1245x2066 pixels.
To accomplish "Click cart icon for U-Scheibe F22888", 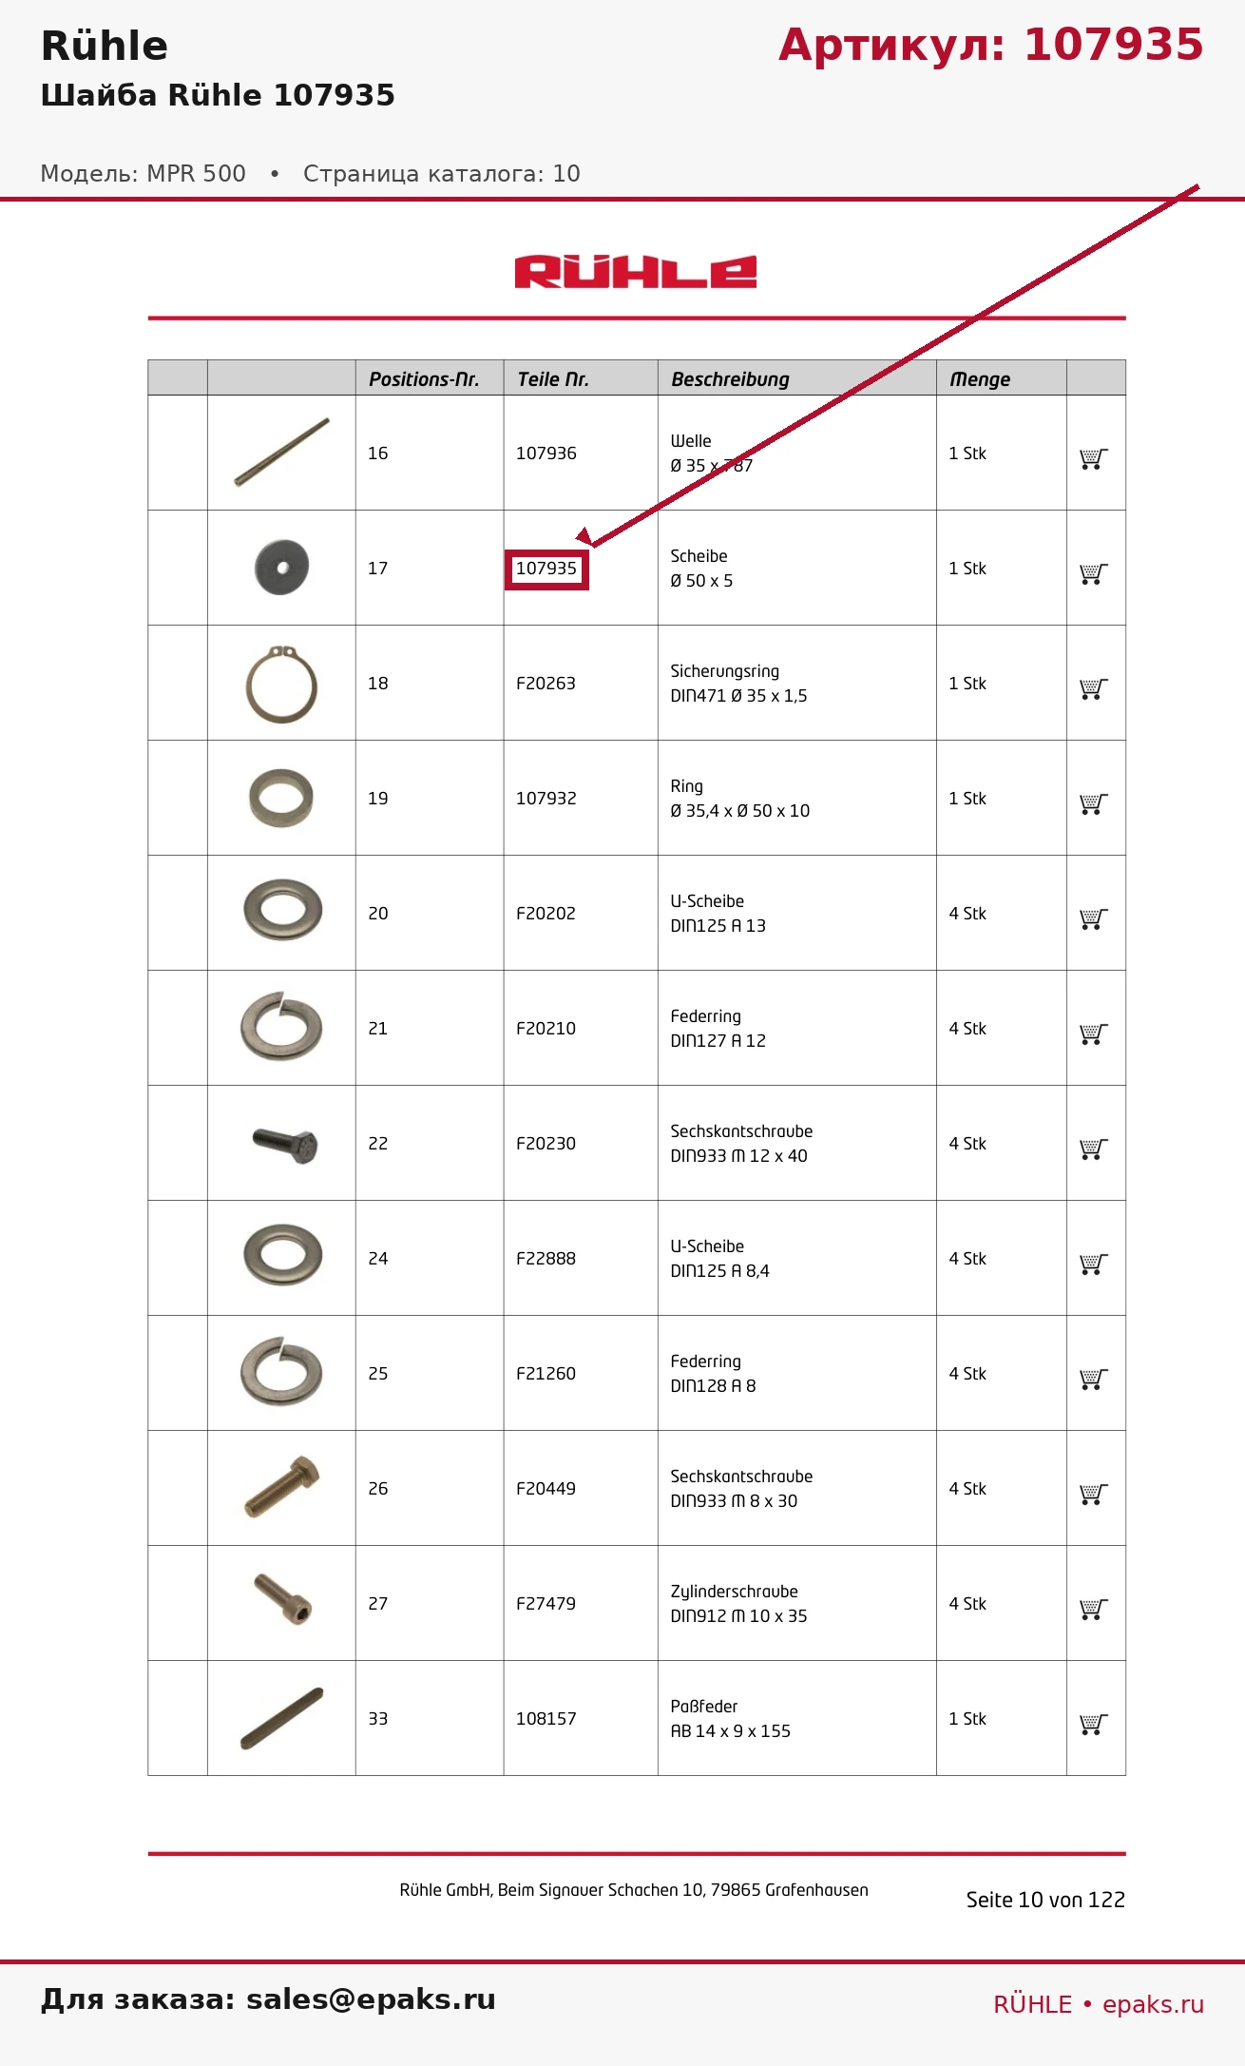I will 1094,1265.
